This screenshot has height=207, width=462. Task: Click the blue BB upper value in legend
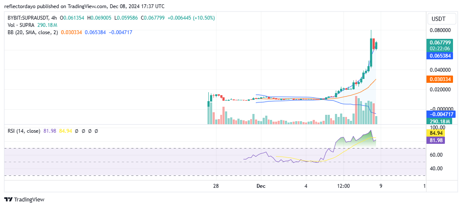click(x=95, y=32)
